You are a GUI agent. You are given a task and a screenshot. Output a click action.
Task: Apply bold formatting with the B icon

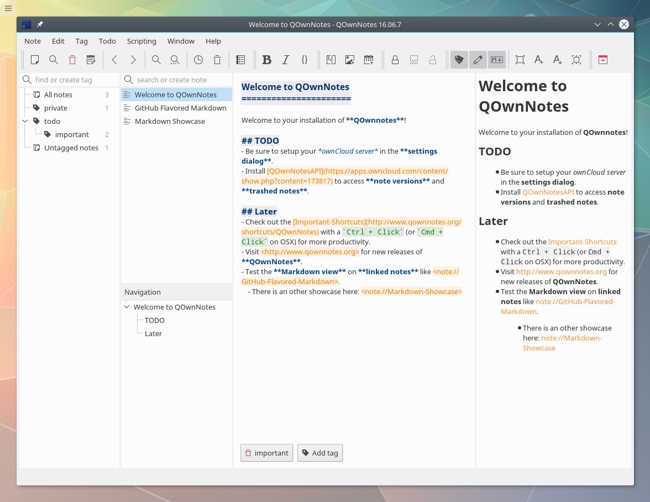266,60
